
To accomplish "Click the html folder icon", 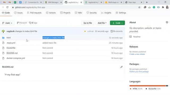I will pyautogui.click(x=3, y=38).
